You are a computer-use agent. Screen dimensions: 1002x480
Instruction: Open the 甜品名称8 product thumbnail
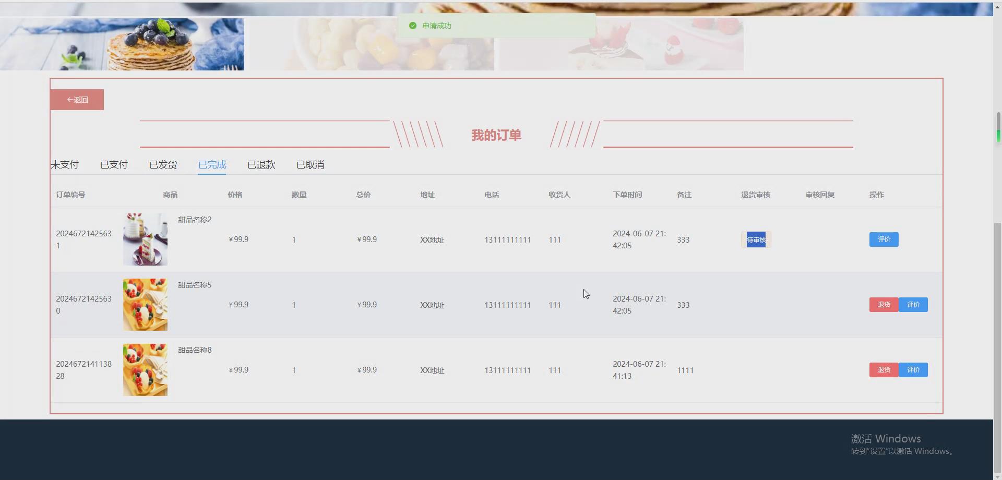(145, 370)
